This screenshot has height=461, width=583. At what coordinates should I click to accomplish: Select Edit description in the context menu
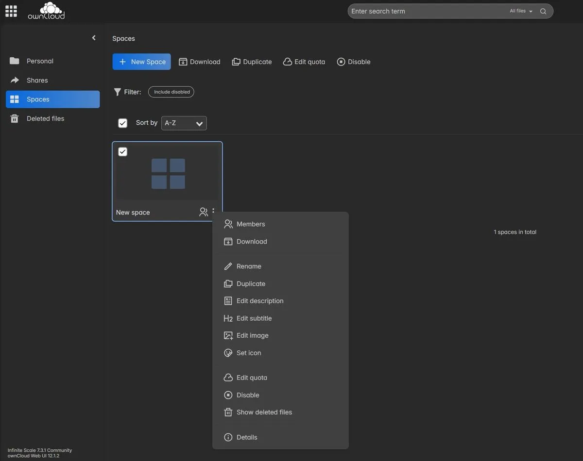[259, 300]
